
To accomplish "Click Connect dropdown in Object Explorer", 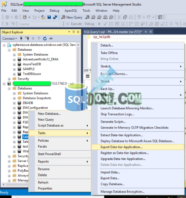I will pyautogui.click(x=10, y=39).
